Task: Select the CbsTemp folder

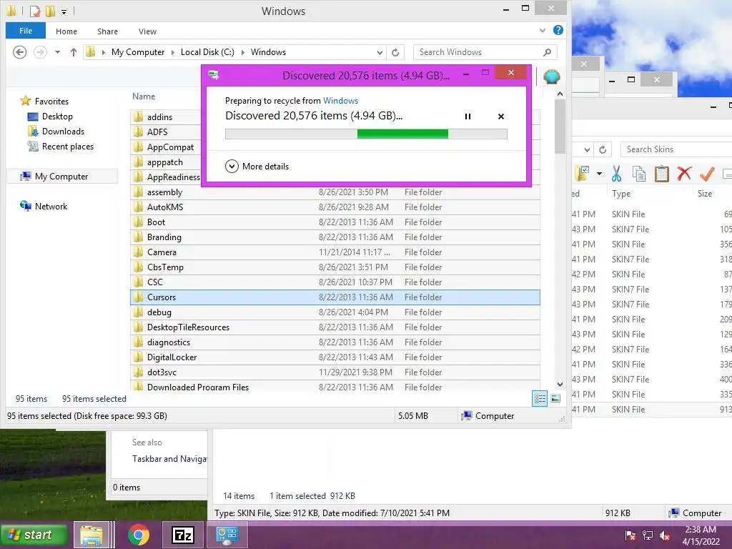Action: (335, 267)
